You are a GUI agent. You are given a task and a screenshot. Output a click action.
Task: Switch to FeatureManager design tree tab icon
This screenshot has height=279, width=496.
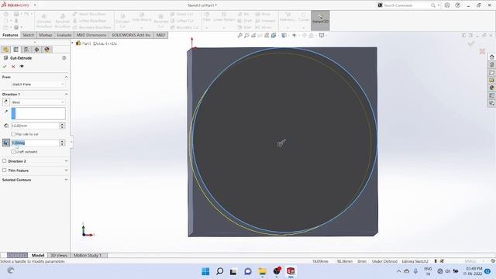(5, 50)
